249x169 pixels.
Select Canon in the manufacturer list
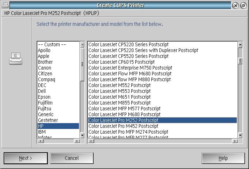58,68
